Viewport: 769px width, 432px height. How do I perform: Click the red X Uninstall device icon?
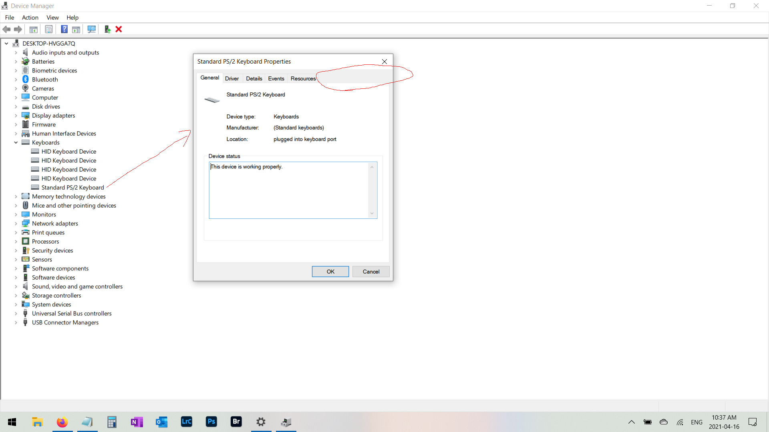click(x=119, y=29)
